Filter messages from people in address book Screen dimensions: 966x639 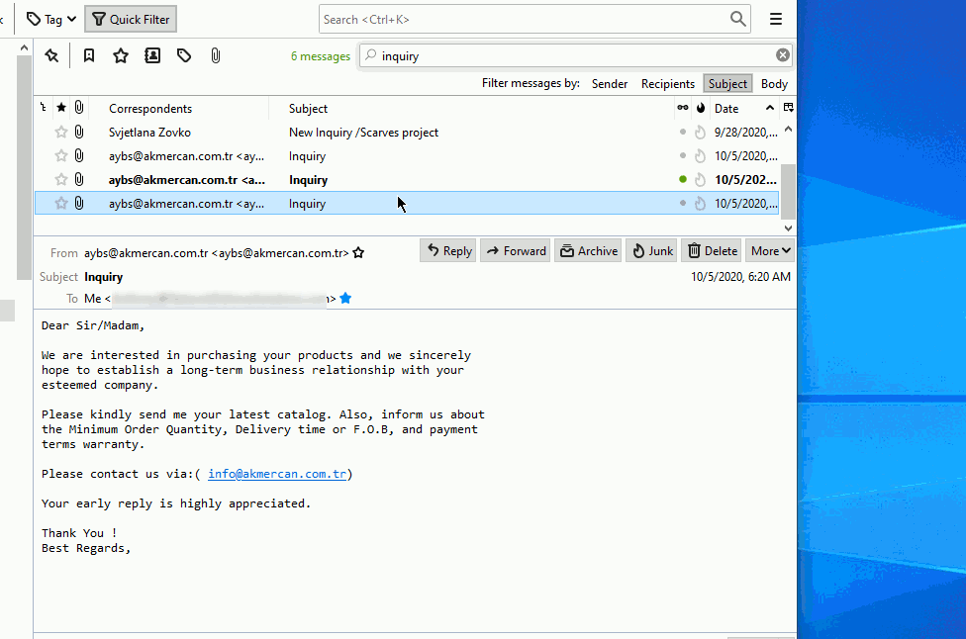[x=150, y=55]
